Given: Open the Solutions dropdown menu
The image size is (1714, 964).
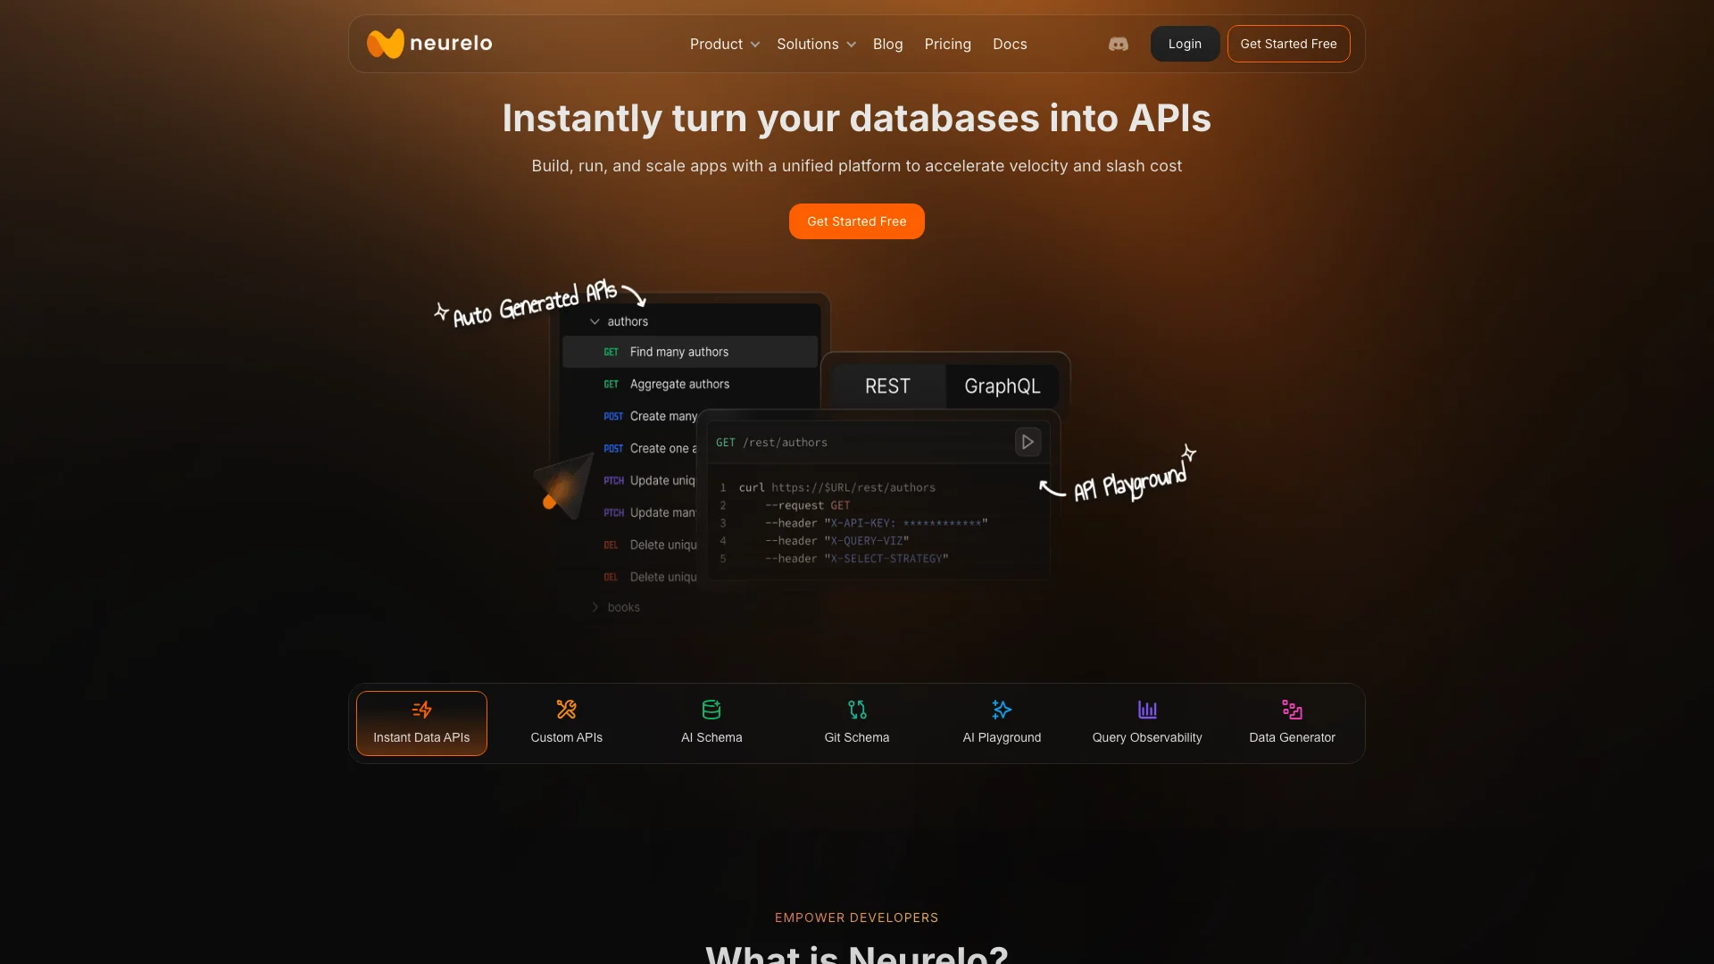Looking at the screenshot, I should [816, 44].
